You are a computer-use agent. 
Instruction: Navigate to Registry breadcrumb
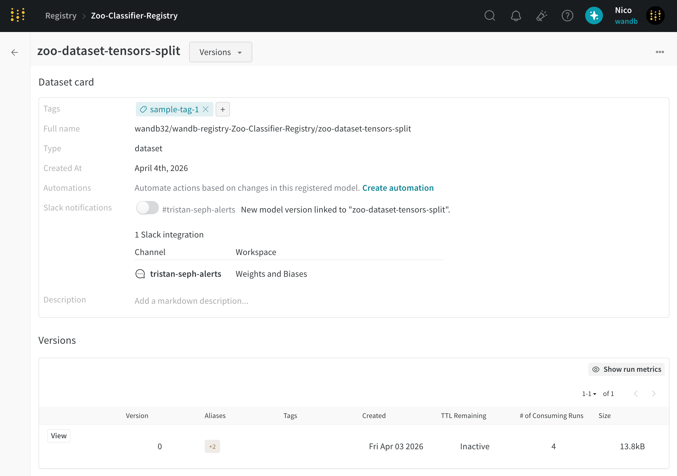tap(61, 15)
